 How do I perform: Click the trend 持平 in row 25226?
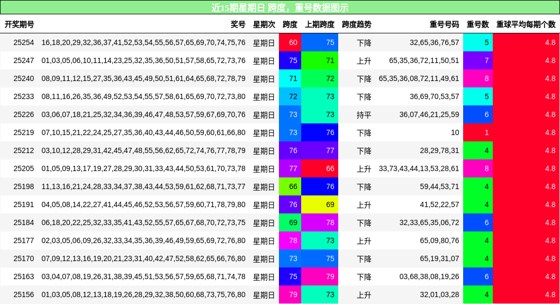tap(364, 115)
